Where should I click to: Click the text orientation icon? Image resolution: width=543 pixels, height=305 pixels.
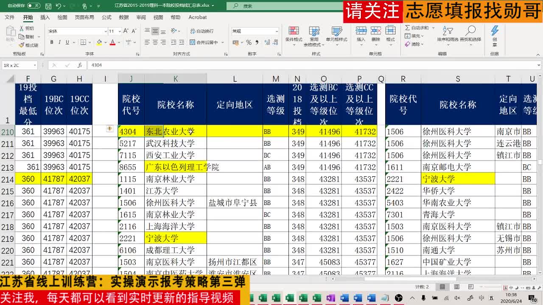coord(174,31)
